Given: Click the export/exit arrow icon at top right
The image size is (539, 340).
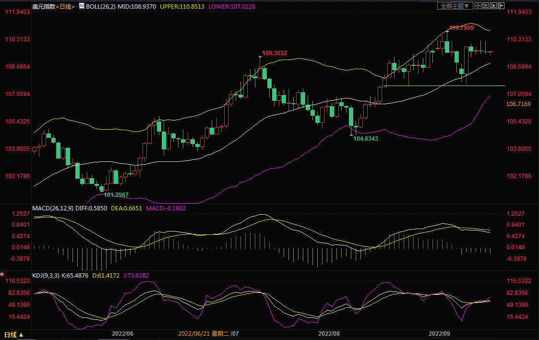Looking at the screenshot, I should tap(502, 6).
